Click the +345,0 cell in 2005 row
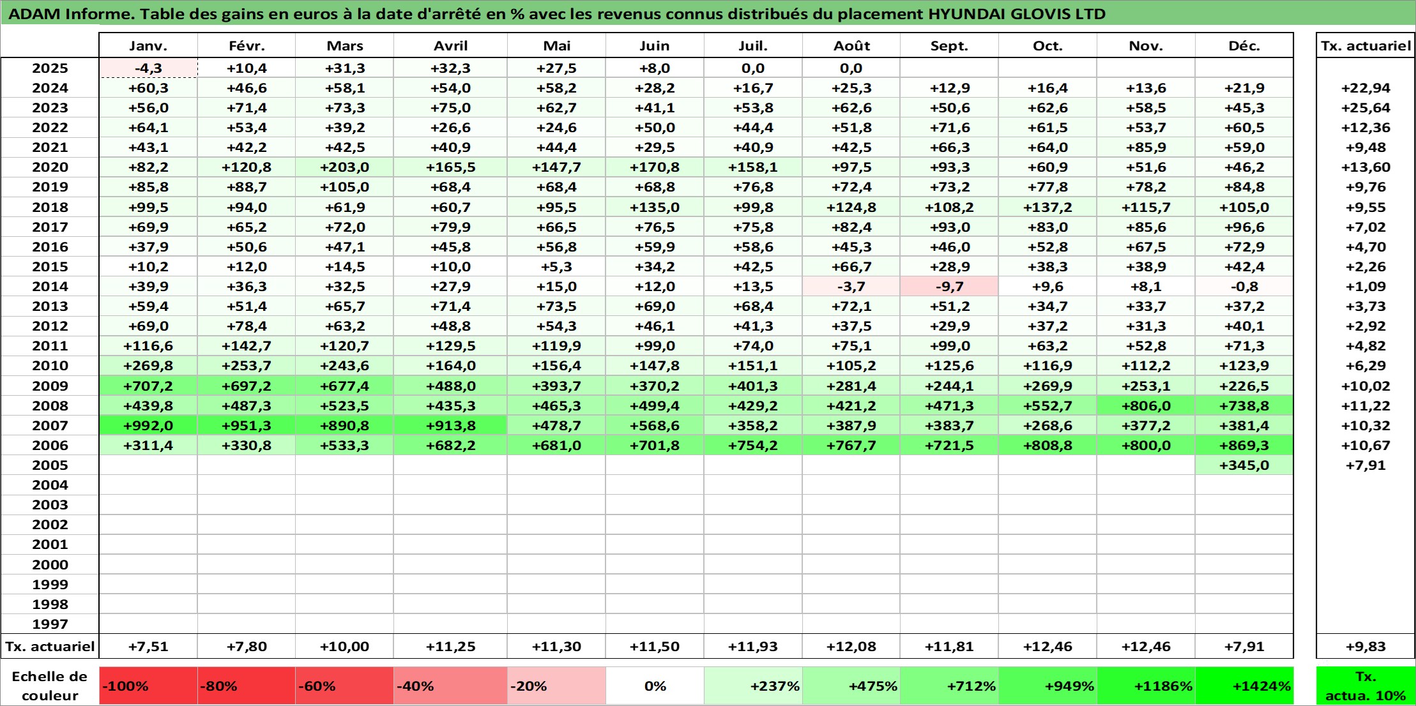Image resolution: width=1416 pixels, height=706 pixels. point(1244,465)
